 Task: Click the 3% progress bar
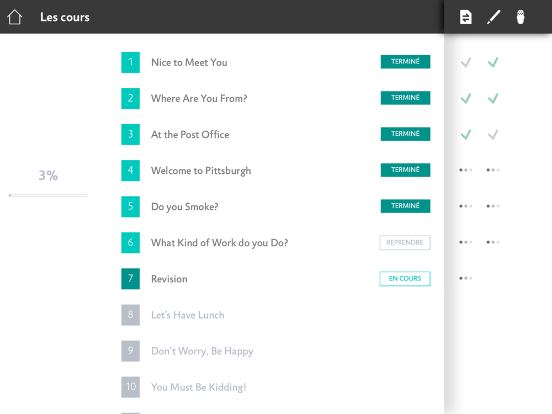pyautogui.click(x=48, y=195)
